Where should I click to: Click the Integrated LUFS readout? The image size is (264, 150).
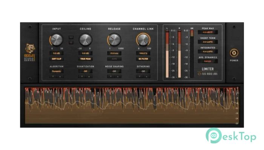coord(208,52)
